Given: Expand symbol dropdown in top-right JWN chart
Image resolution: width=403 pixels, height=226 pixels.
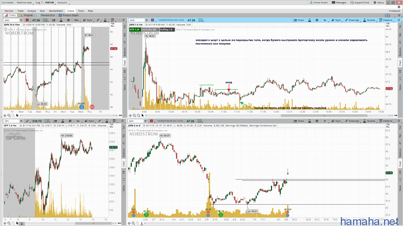Looking at the screenshot, I should 146,20.
